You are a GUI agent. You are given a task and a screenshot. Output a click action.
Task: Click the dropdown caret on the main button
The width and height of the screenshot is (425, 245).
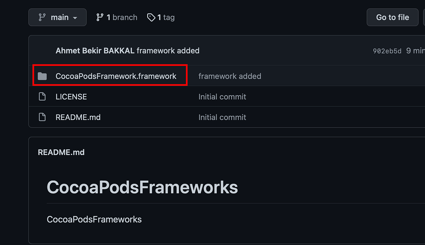(75, 17)
